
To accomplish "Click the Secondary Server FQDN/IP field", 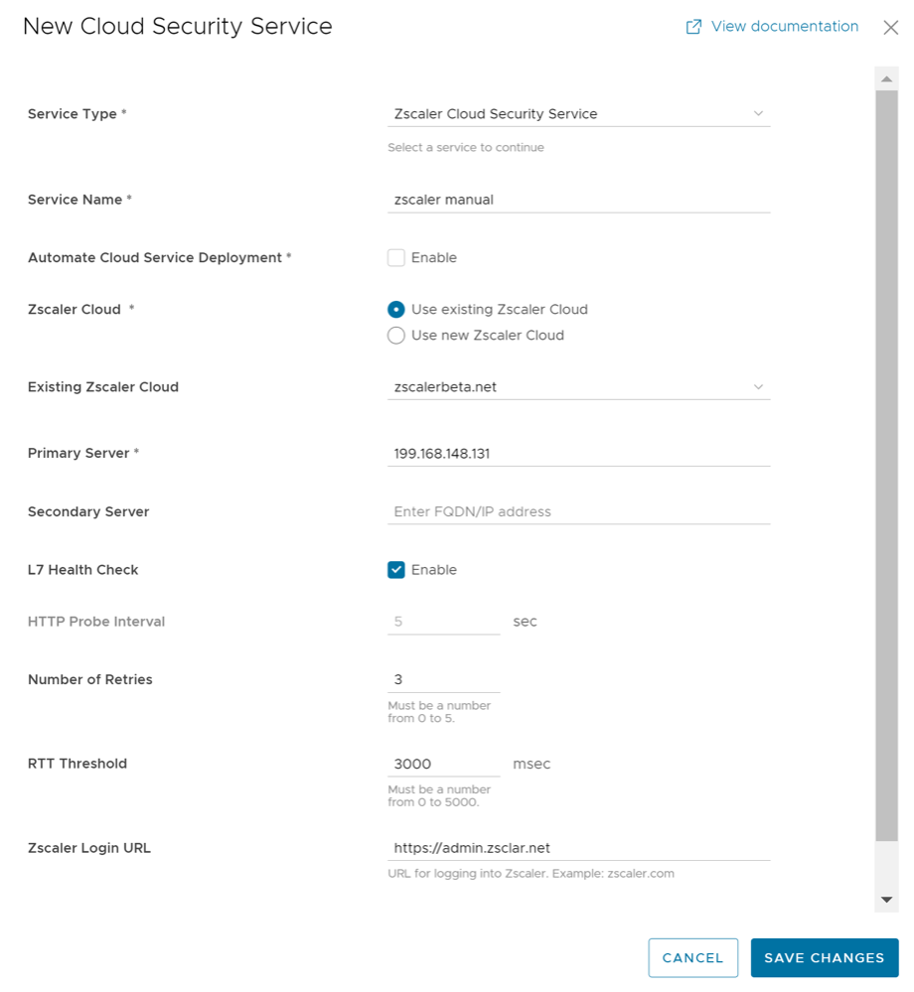I will 578,512.
